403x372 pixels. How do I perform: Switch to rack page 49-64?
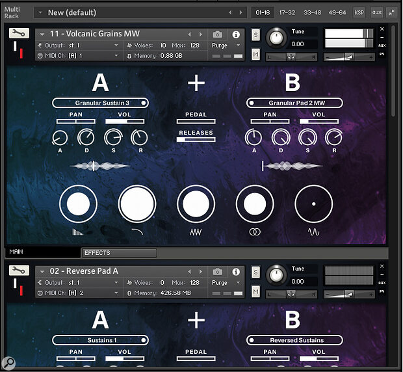337,12
